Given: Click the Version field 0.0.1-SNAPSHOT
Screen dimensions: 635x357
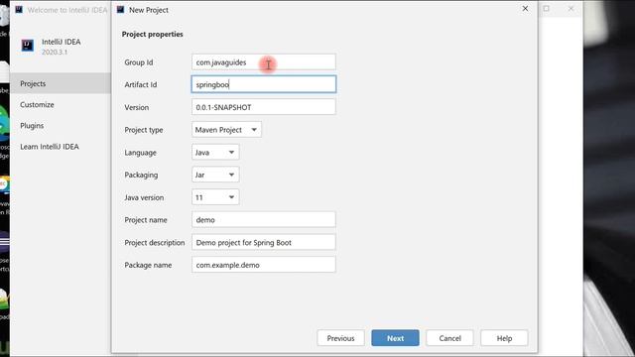Looking at the screenshot, I should (264, 107).
